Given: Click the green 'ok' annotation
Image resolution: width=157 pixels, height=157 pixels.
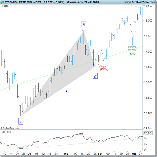Looking at the screenshot, I should tap(132, 54).
